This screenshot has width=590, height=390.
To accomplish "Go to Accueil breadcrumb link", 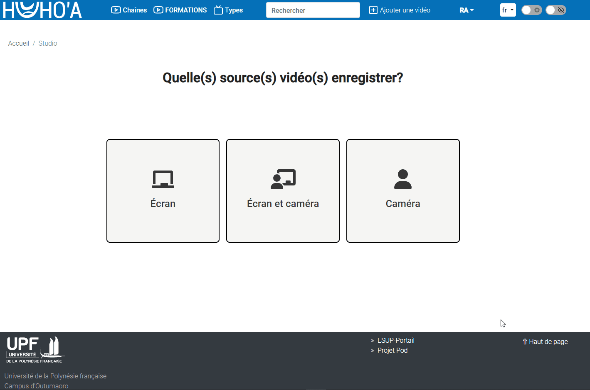I will click(19, 43).
